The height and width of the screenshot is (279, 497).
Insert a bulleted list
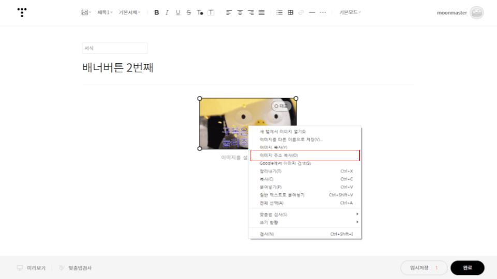pyautogui.click(x=279, y=12)
